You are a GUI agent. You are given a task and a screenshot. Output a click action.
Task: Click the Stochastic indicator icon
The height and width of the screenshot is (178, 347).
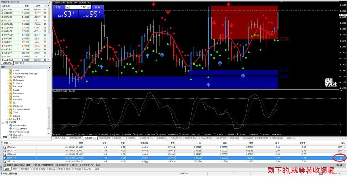(x=11, y=106)
